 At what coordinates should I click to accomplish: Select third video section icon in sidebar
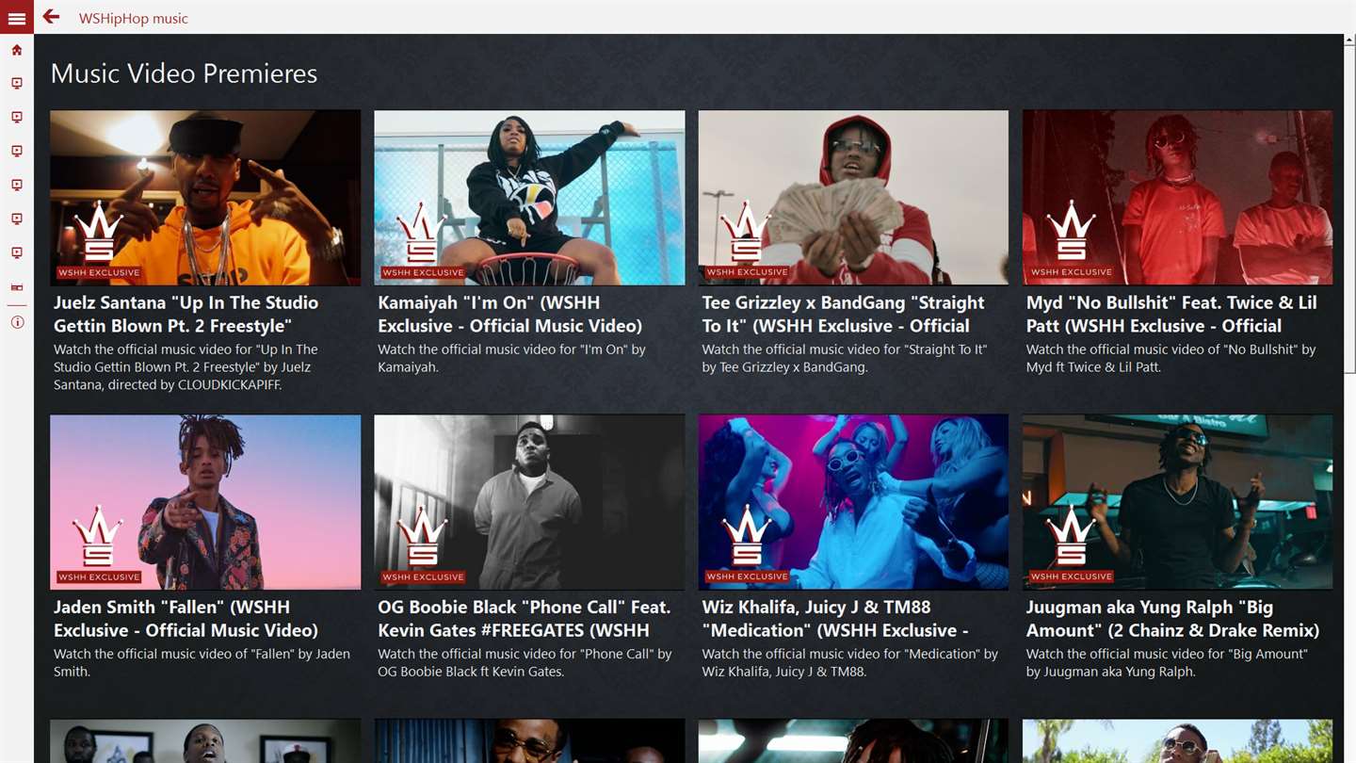pyautogui.click(x=17, y=152)
